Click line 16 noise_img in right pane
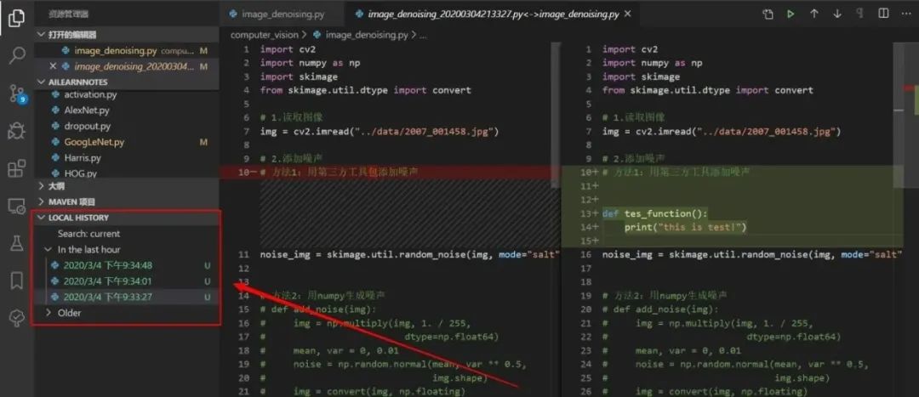919x397 pixels. click(751, 254)
